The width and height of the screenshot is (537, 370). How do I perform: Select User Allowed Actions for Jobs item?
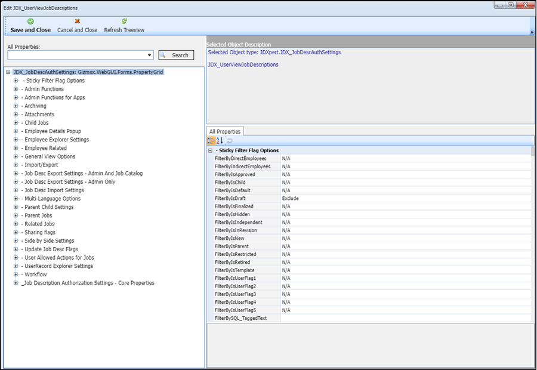point(57,258)
